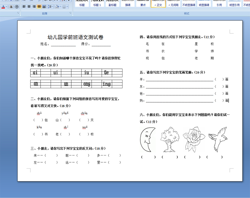The height and width of the screenshot is (198, 250).
Task: Apply character shading with the gray A icon
Action: 11,7
